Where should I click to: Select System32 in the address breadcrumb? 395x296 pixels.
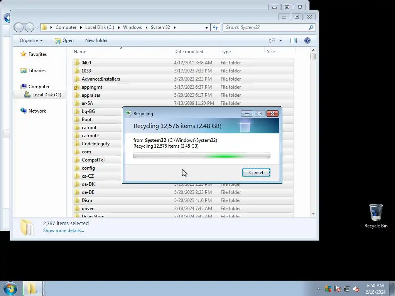160,27
